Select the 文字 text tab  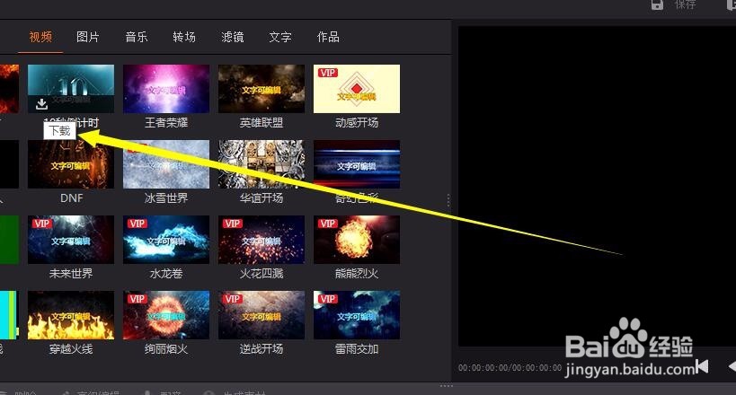pos(280,37)
